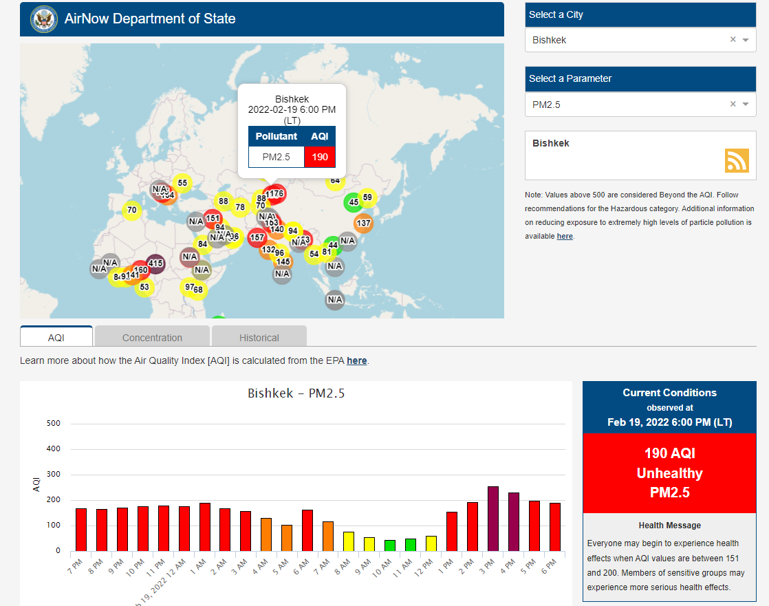This screenshot has height=606, width=769.
Task: Click the yellow 70 marker near Spain
Action: point(132,210)
